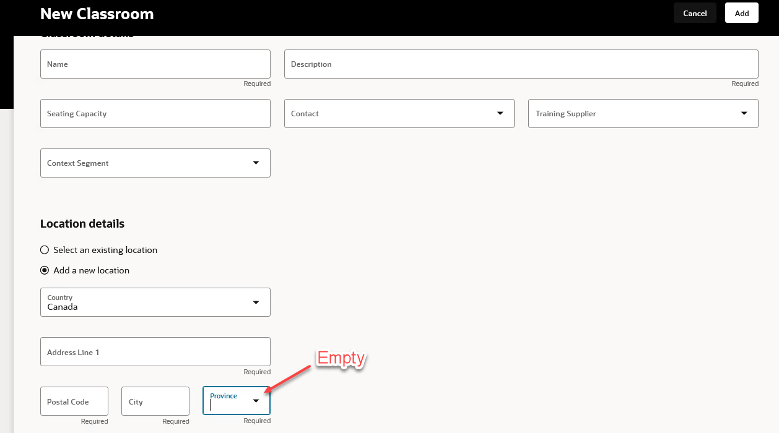Screen dimensions: 779x433
Task: Click the Province dropdown arrow icon
Action: (x=256, y=400)
